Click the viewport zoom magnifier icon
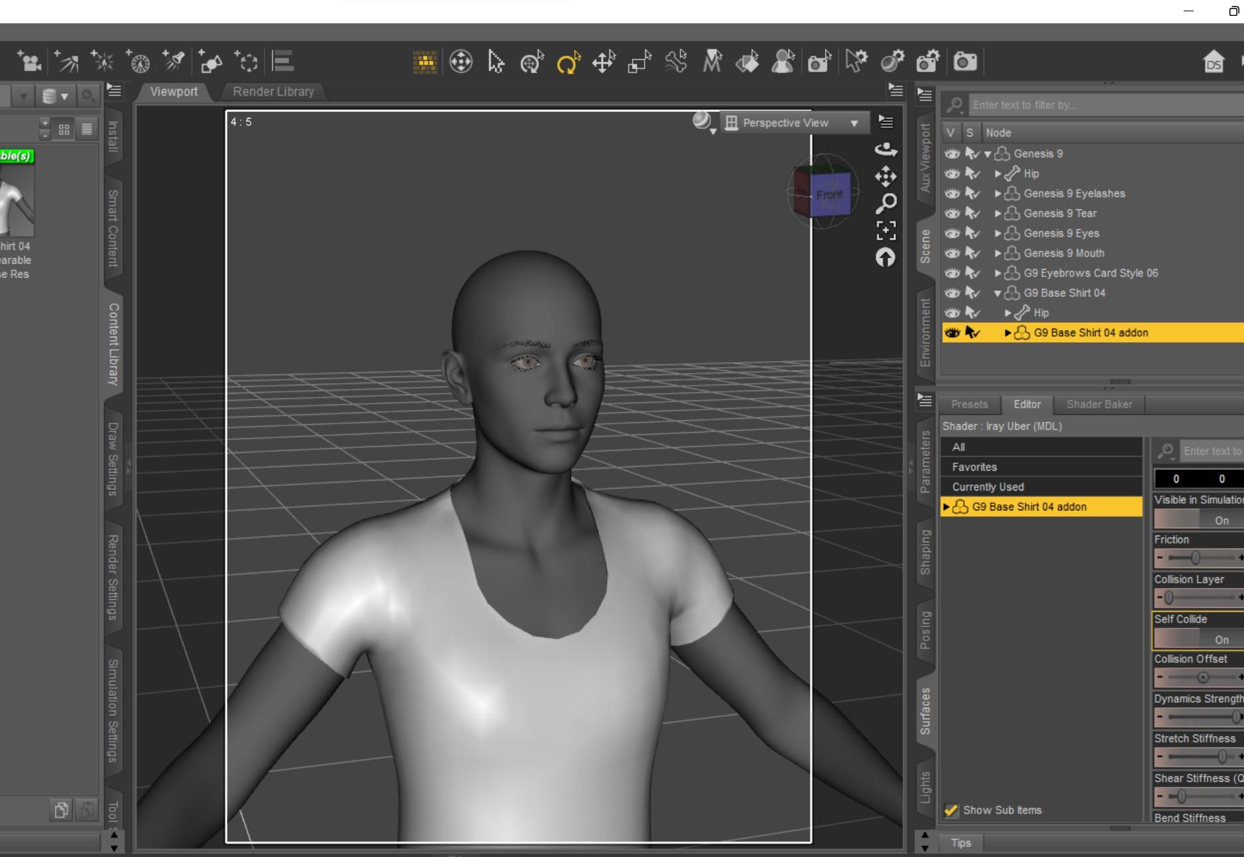The image size is (1244, 857). tap(886, 203)
